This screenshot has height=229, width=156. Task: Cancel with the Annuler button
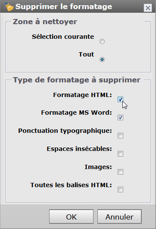pos(119,217)
